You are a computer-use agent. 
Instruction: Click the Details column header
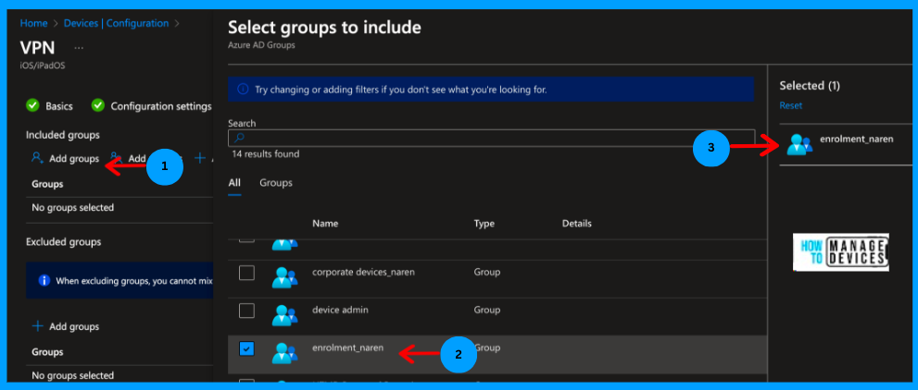[577, 224]
